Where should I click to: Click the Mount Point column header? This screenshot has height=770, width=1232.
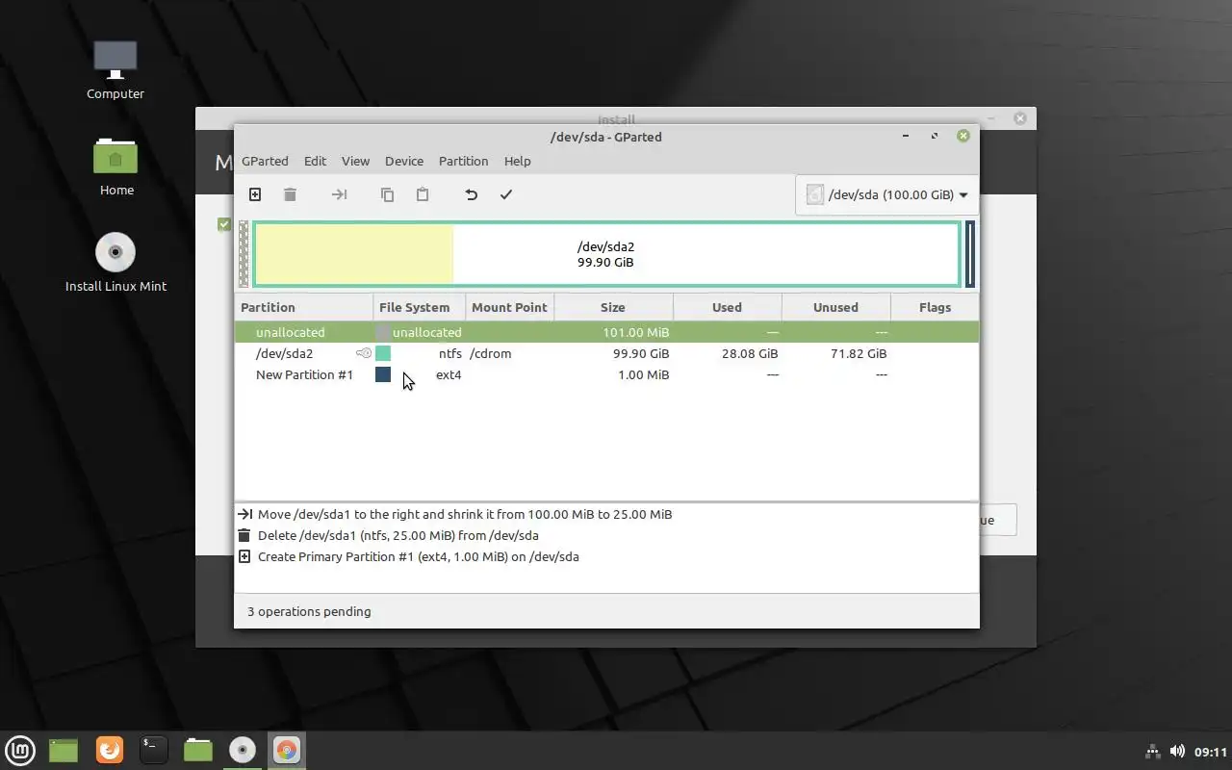coord(510,307)
